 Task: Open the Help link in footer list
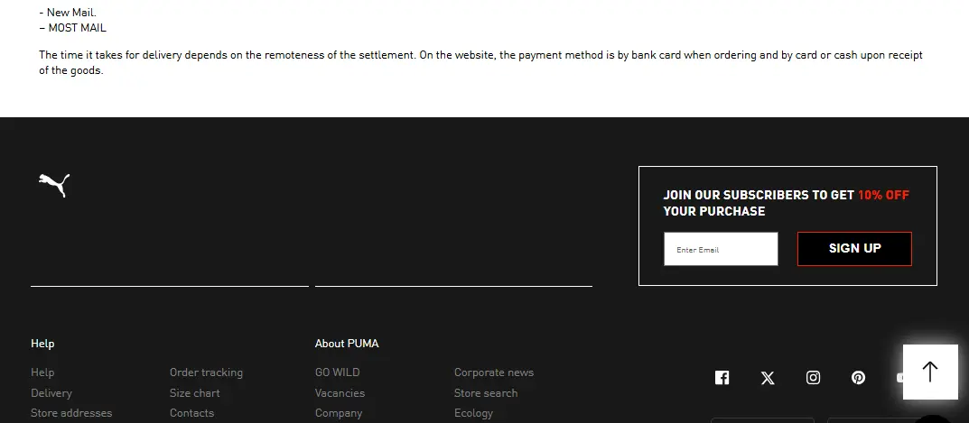[42, 372]
